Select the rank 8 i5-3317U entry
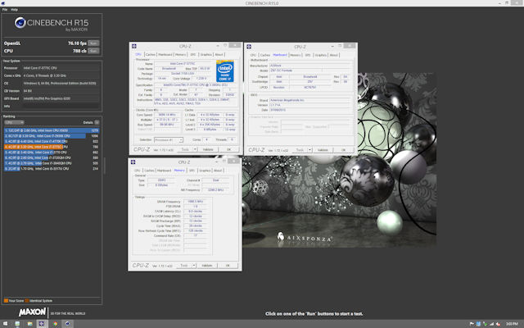 click(x=52, y=169)
